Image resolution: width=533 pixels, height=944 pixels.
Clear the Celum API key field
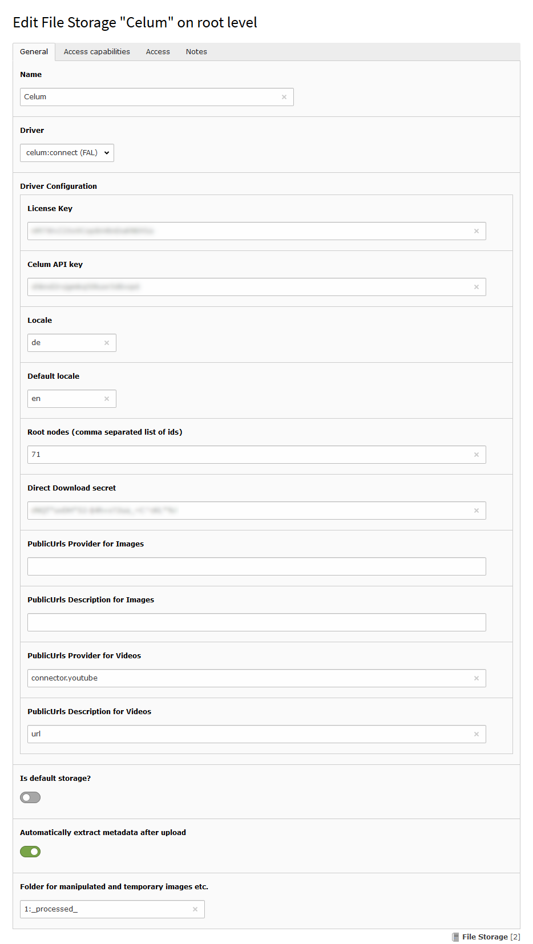[477, 287]
